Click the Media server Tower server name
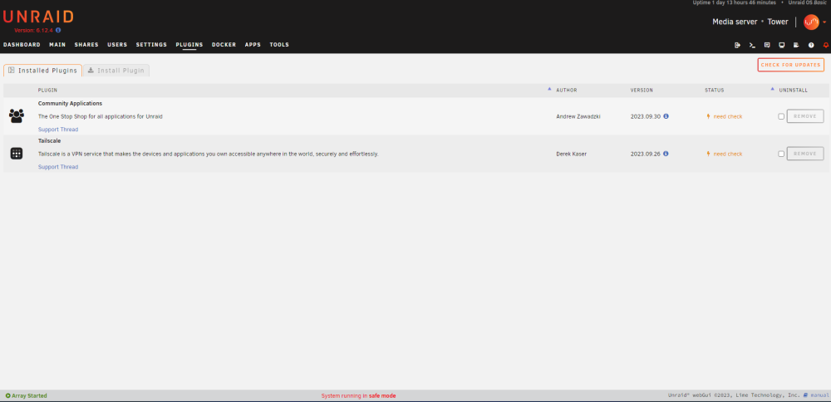The width and height of the screenshot is (831, 402). (750, 22)
